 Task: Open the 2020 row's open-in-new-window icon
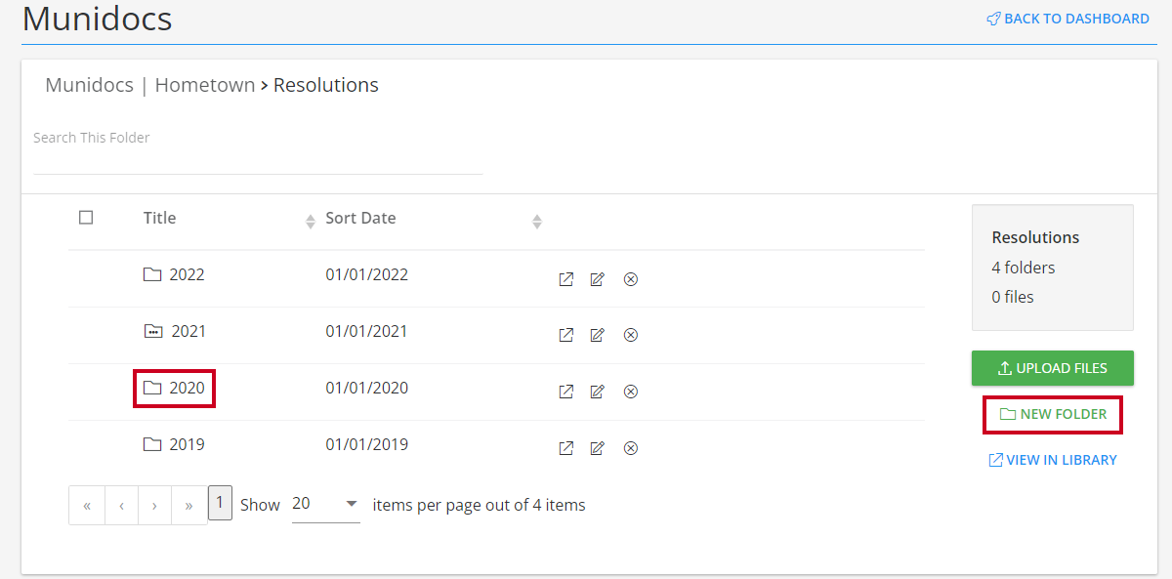pyautogui.click(x=565, y=392)
